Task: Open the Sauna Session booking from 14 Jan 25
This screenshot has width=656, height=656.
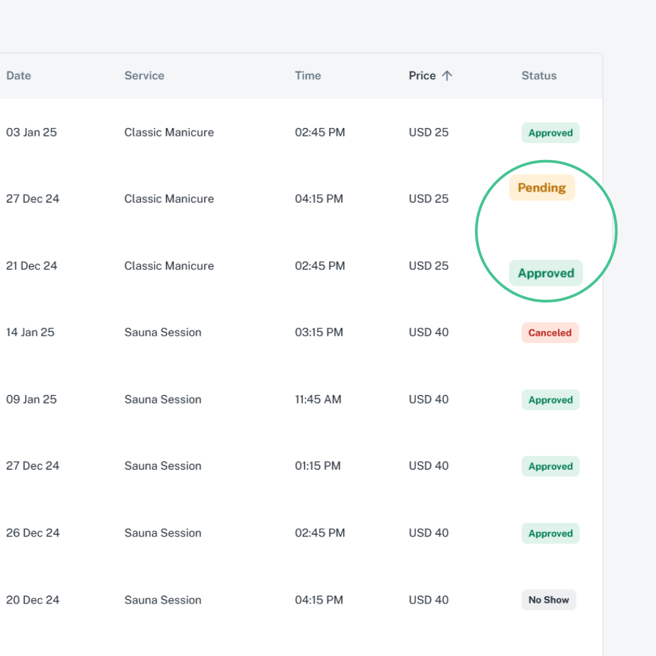Action: click(163, 333)
